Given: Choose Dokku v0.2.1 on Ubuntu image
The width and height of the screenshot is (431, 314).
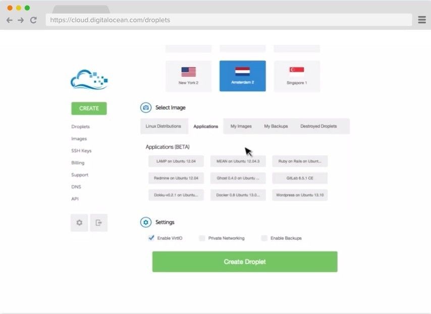Looking at the screenshot, I should 176,195.
